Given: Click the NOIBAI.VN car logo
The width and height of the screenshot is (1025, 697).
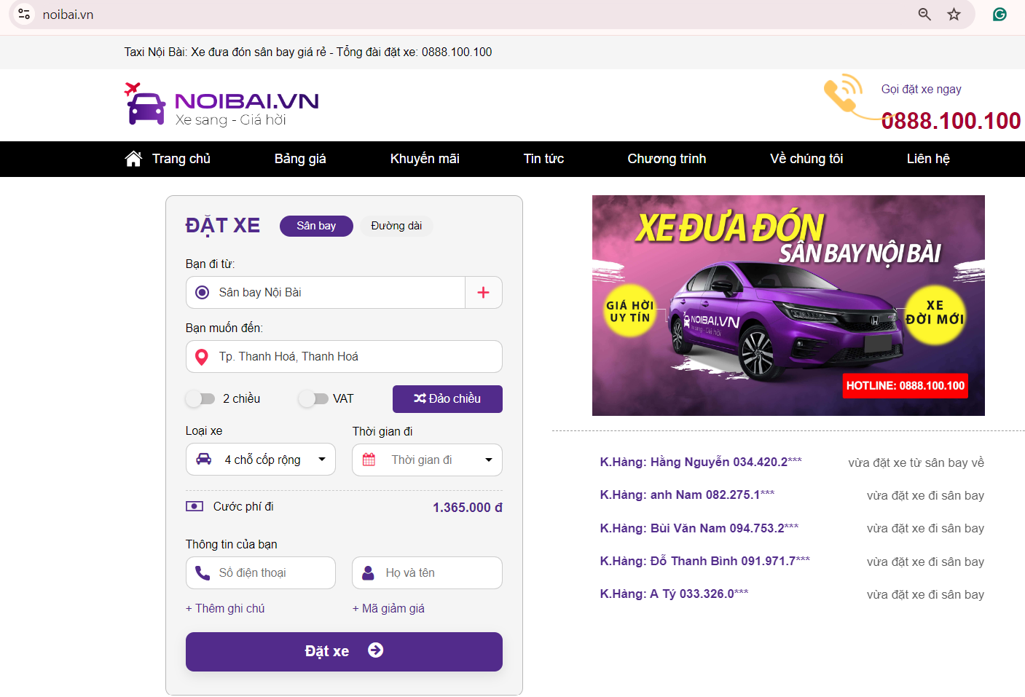Looking at the screenshot, I should click(221, 104).
